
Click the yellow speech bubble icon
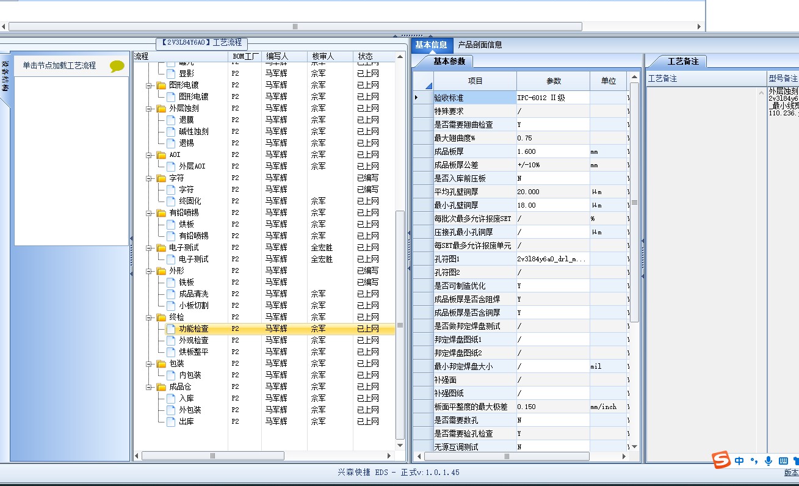point(117,67)
